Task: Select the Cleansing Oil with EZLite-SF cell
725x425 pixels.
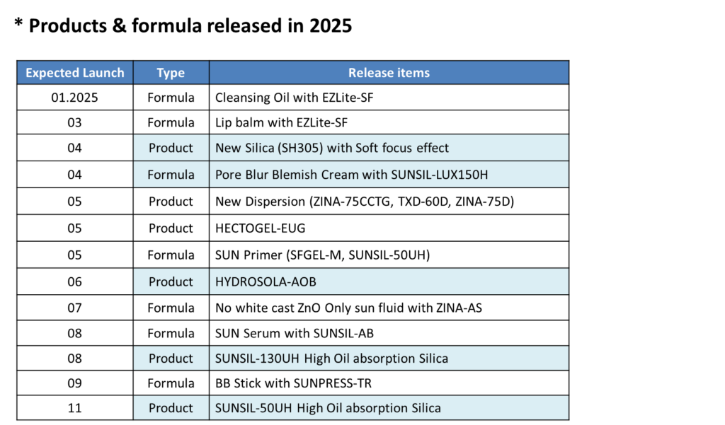Action: click(389, 98)
